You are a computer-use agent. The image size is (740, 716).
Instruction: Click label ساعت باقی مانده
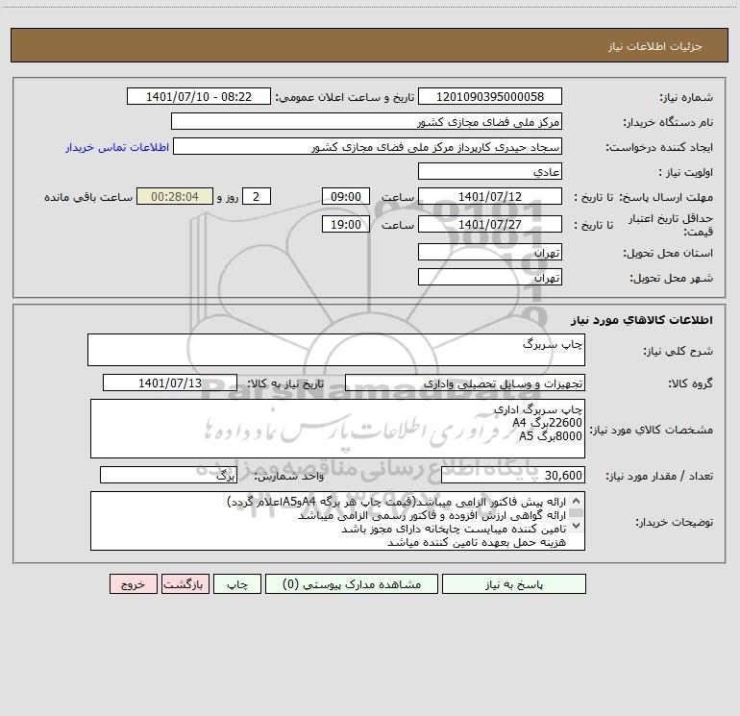88,197
